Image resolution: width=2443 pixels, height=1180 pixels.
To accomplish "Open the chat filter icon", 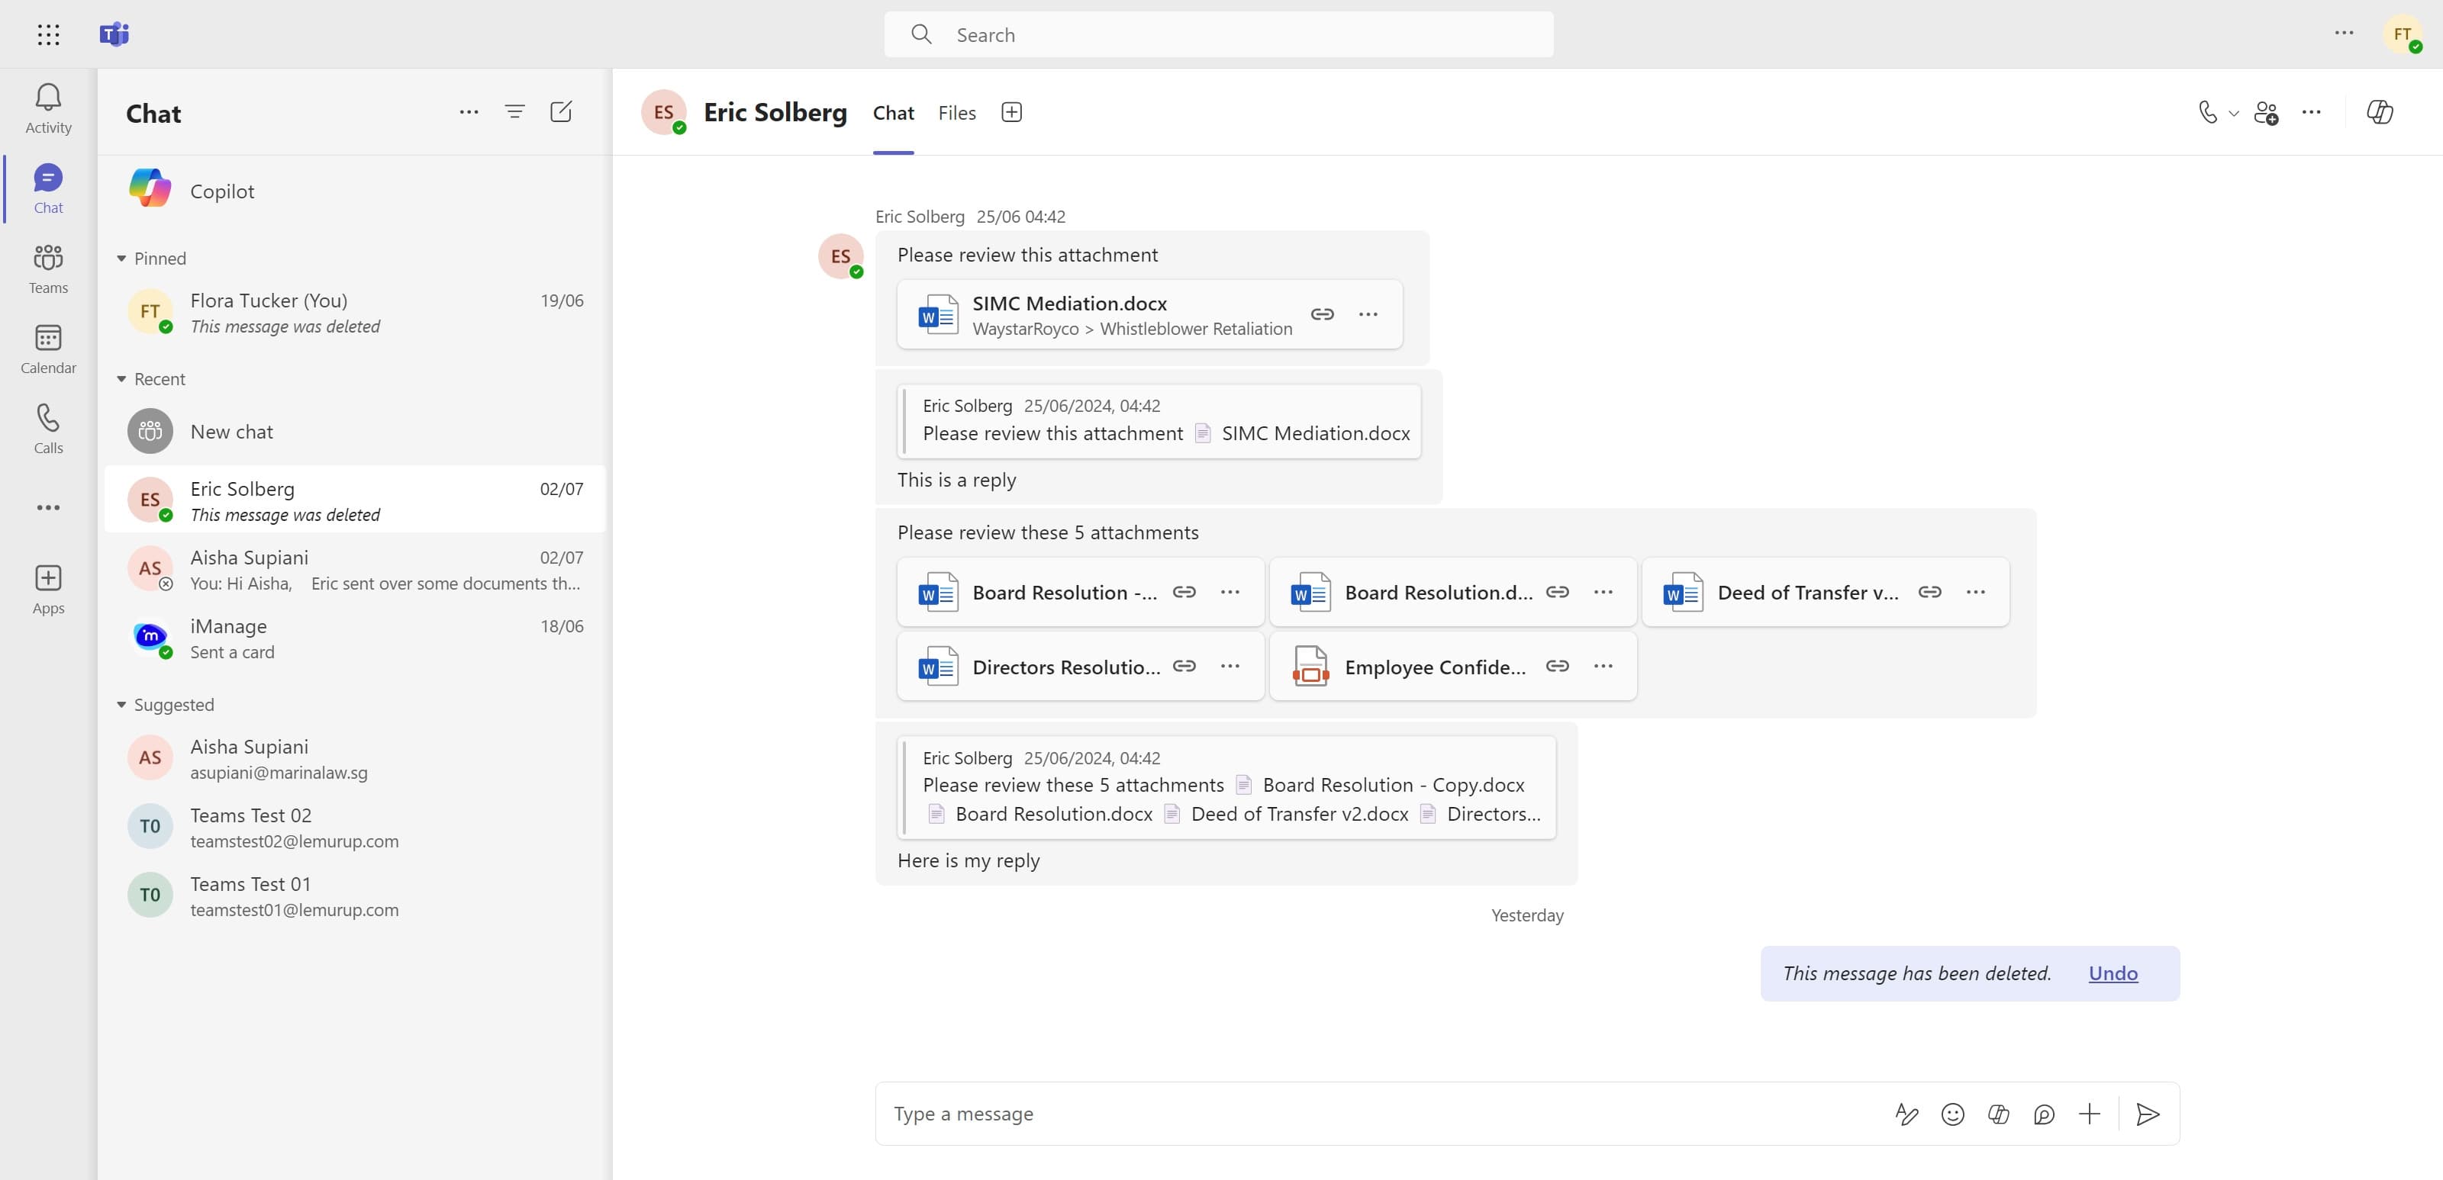I will click(x=515, y=112).
